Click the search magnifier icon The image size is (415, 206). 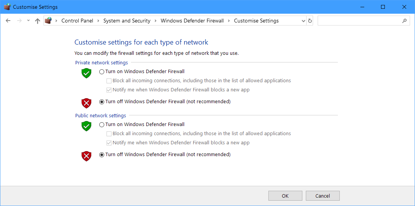pos(404,21)
